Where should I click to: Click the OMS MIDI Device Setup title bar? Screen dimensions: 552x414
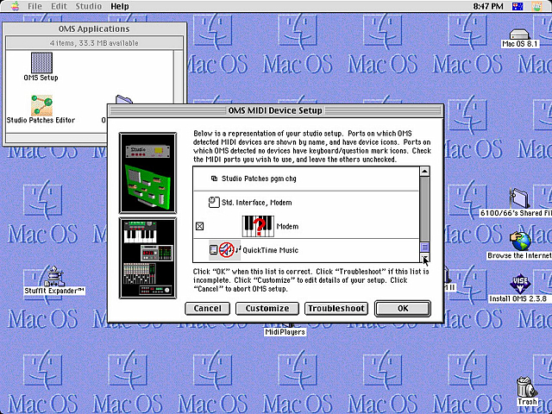click(275, 110)
